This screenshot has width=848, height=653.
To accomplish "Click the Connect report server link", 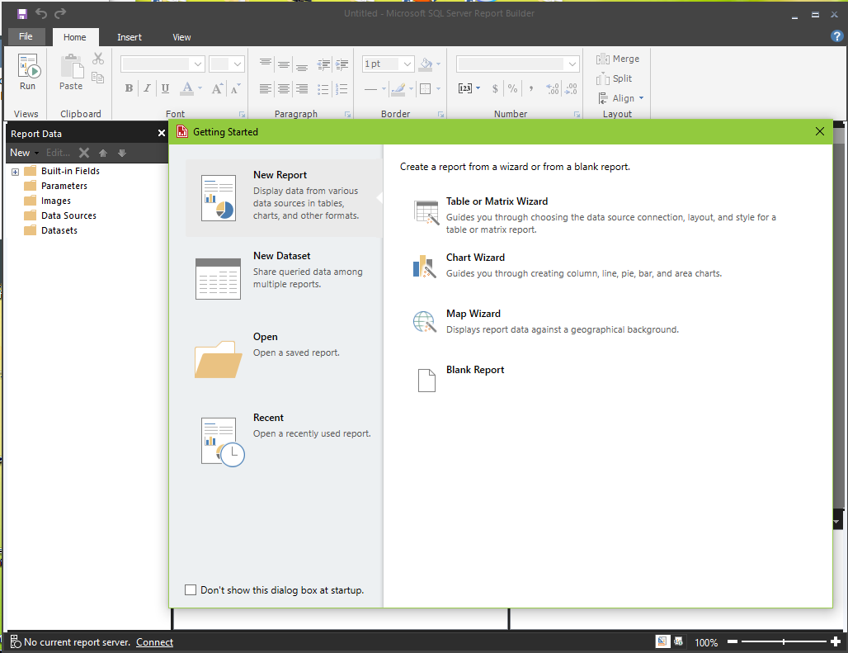I will point(155,642).
